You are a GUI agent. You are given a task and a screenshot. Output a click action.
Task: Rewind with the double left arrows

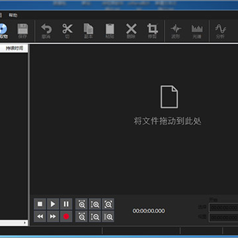(x=40, y=216)
